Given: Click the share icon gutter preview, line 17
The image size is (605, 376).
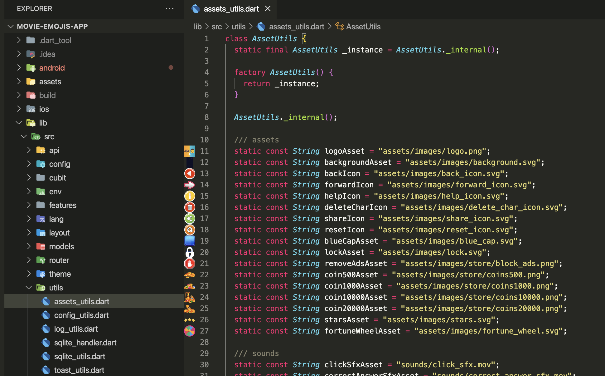Looking at the screenshot, I should click(190, 219).
